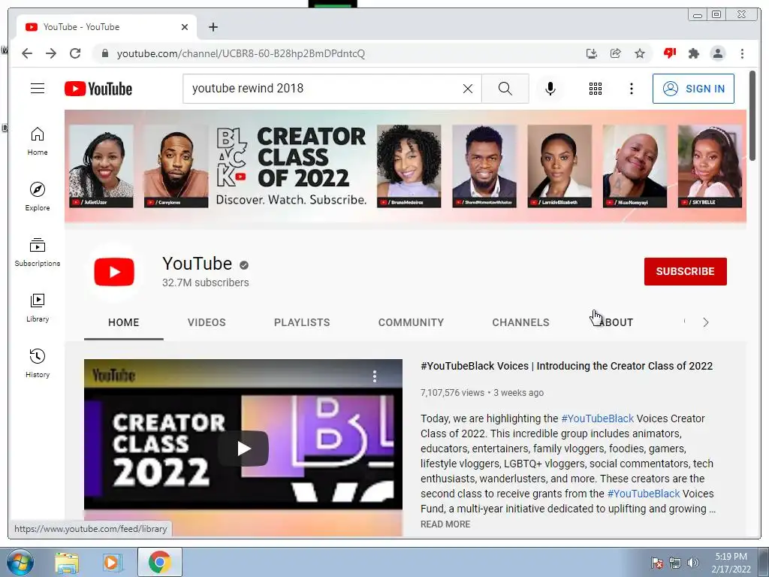This screenshot has width=769, height=577.
Task: Close the YouTube browser tab
Action: pos(185,27)
